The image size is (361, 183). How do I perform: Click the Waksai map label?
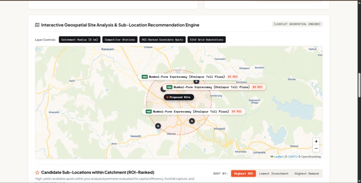[294, 146]
